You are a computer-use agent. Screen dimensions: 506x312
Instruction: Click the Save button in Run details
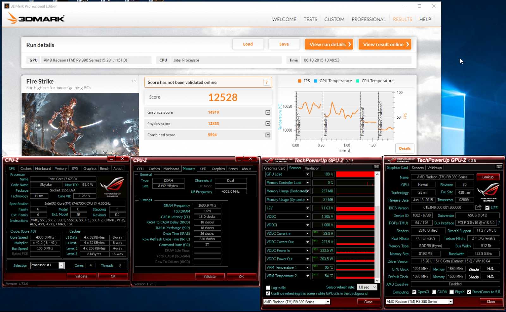[x=284, y=44]
